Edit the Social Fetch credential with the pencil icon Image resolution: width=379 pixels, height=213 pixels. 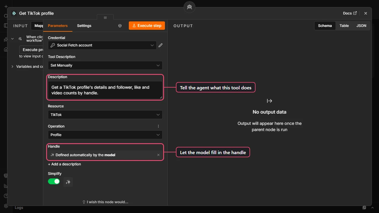click(160, 45)
